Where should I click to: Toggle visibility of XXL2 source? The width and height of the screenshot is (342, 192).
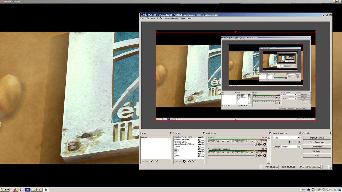[x=199, y=151]
